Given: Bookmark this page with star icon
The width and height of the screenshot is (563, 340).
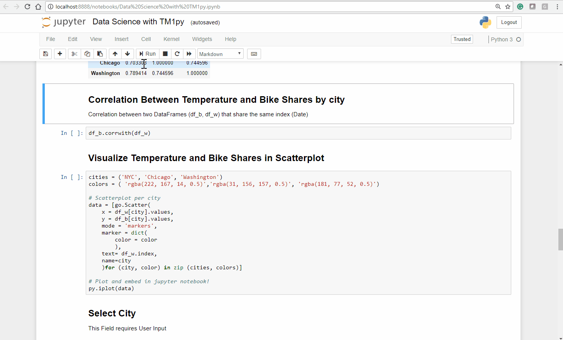Looking at the screenshot, I should (x=508, y=7).
